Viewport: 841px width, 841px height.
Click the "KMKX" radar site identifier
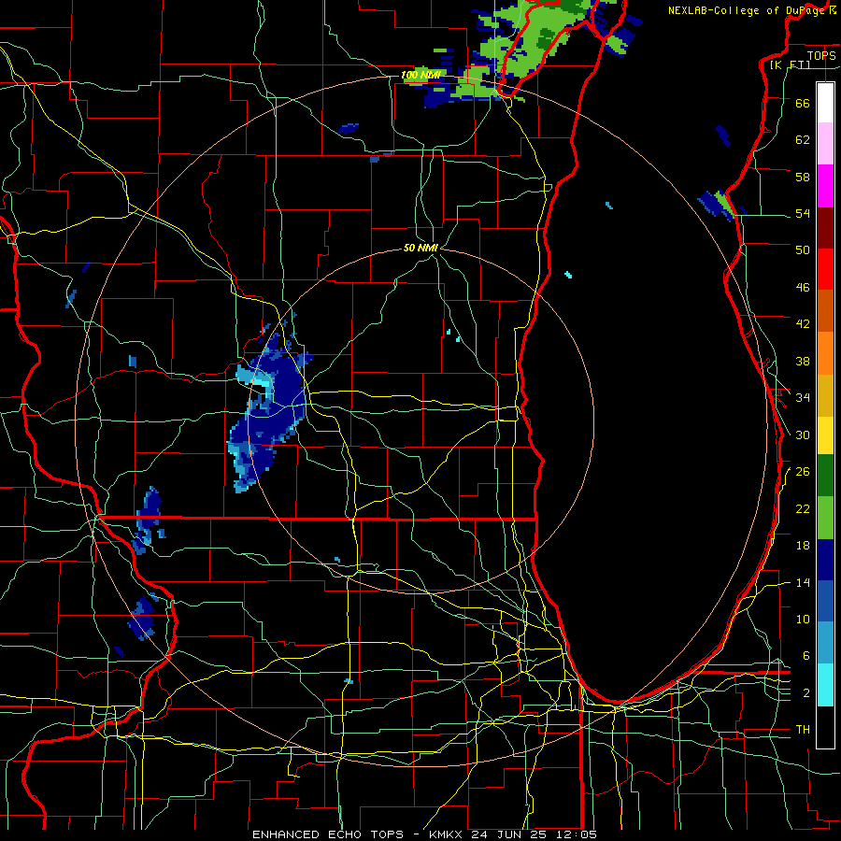click(x=447, y=834)
